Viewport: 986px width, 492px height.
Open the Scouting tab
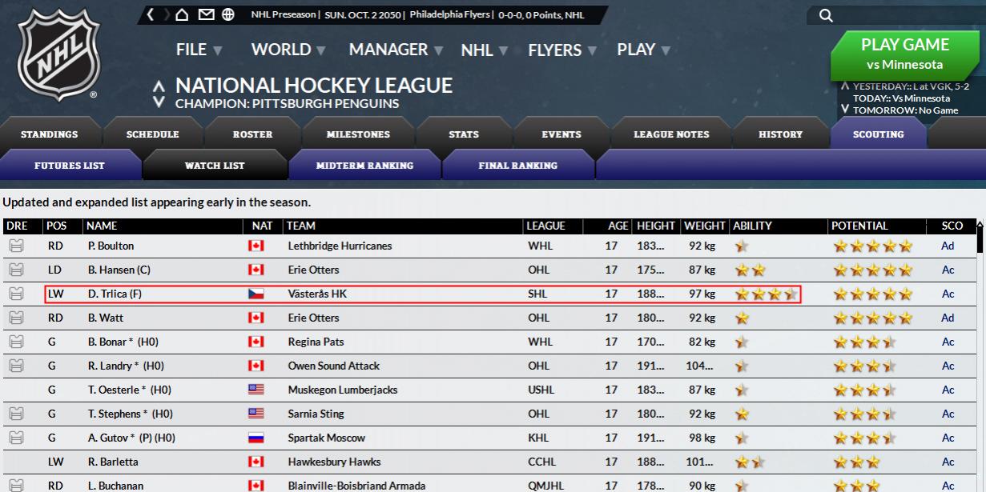coord(879,134)
